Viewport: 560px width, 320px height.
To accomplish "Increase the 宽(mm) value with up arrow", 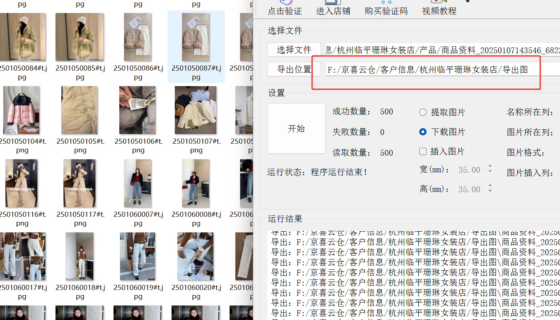I will pos(490,166).
